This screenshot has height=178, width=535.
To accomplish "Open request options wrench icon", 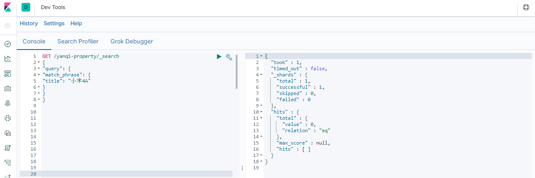I will [x=229, y=57].
